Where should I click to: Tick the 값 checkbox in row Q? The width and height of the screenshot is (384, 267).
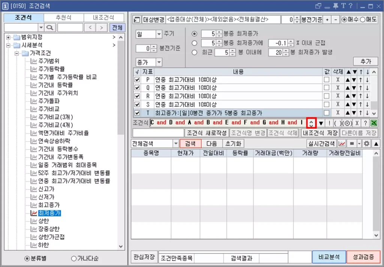[327, 88]
